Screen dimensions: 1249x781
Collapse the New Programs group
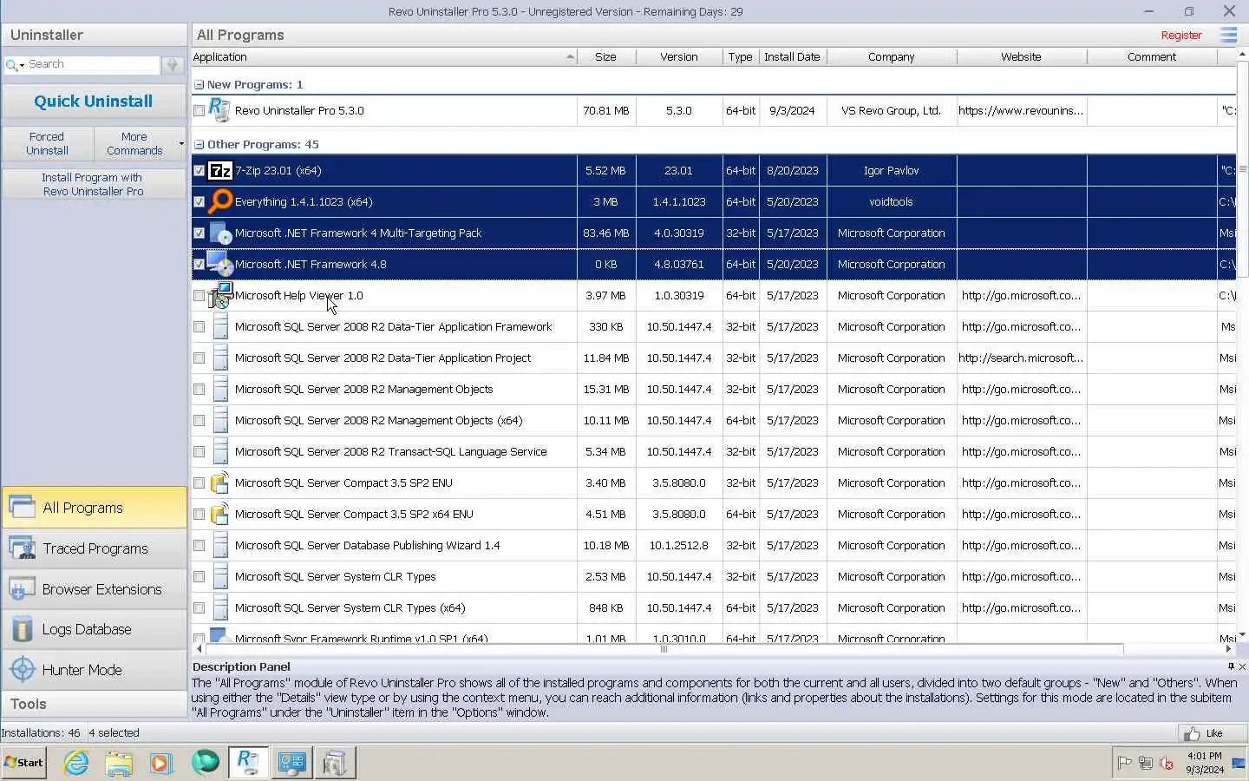tap(199, 85)
